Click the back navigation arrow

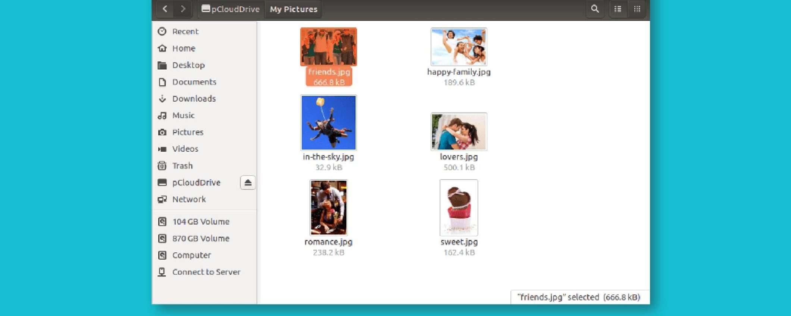pyautogui.click(x=165, y=9)
